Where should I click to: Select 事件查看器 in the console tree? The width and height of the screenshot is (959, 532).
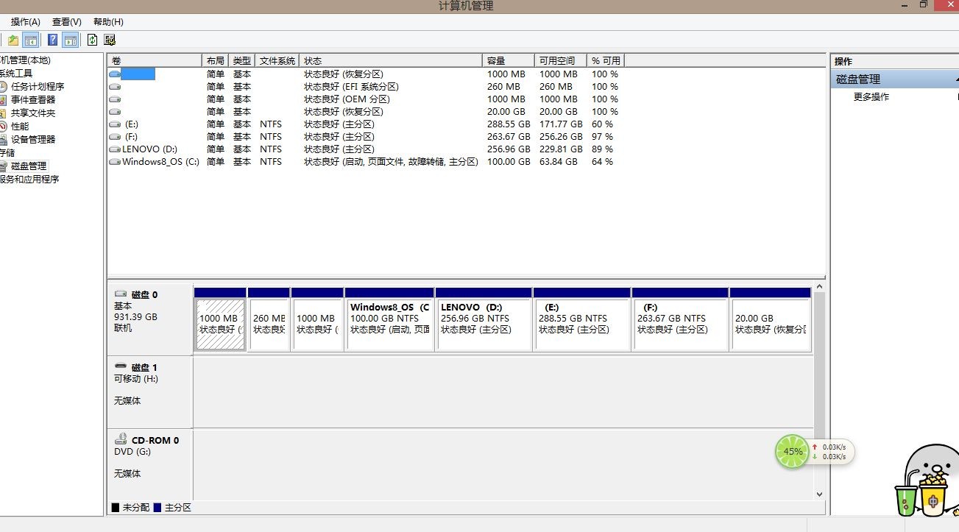(x=33, y=100)
